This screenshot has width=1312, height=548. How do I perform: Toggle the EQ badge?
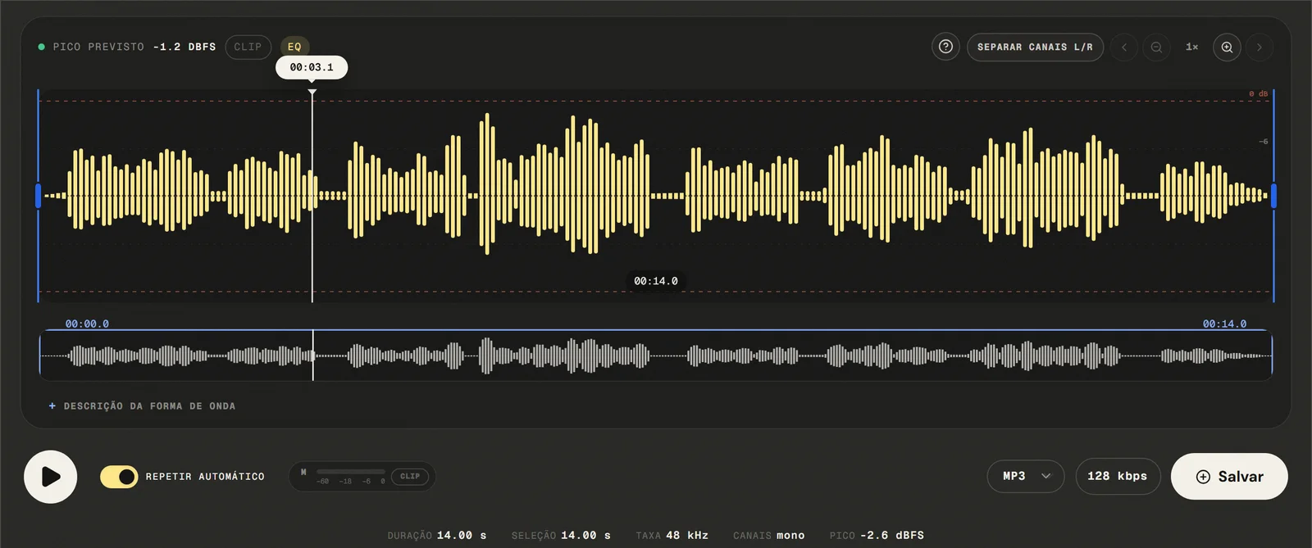[x=294, y=47]
